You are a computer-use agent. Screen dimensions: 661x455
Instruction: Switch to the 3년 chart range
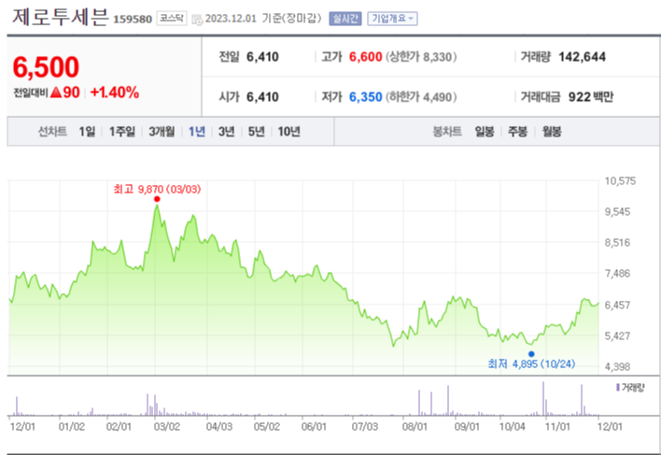click(226, 132)
